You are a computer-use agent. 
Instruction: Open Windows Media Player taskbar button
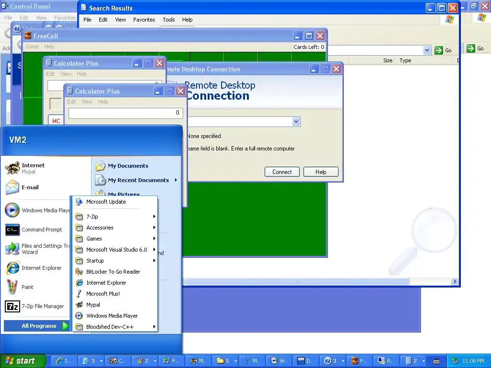279,361
